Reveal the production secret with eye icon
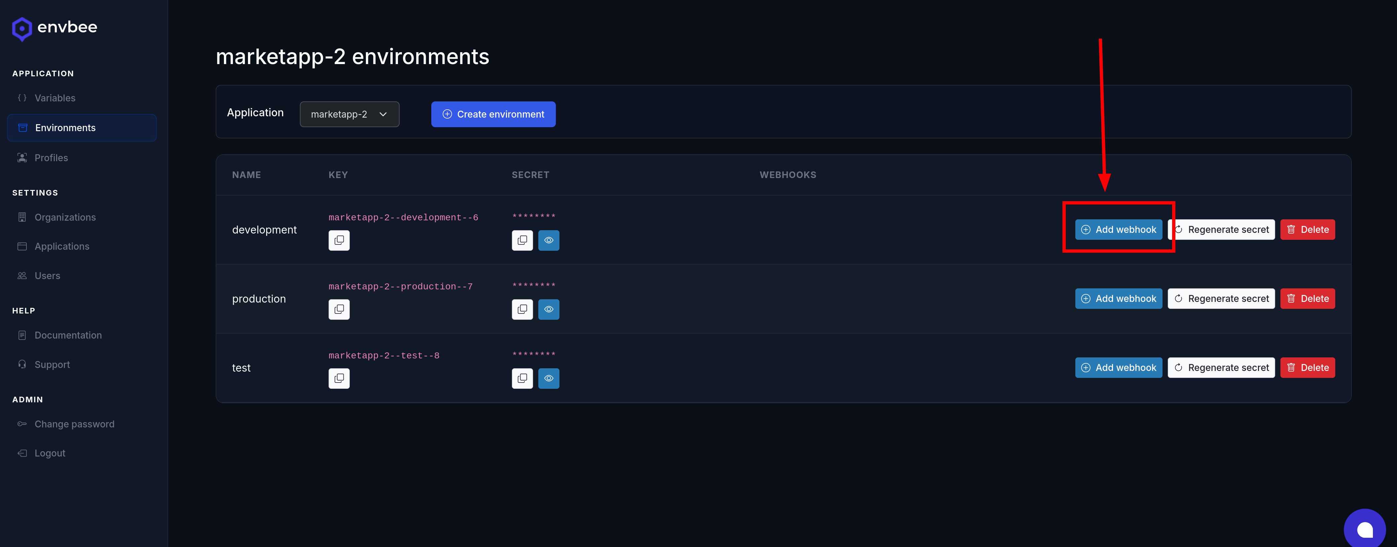The image size is (1397, 547). (549, 309)
